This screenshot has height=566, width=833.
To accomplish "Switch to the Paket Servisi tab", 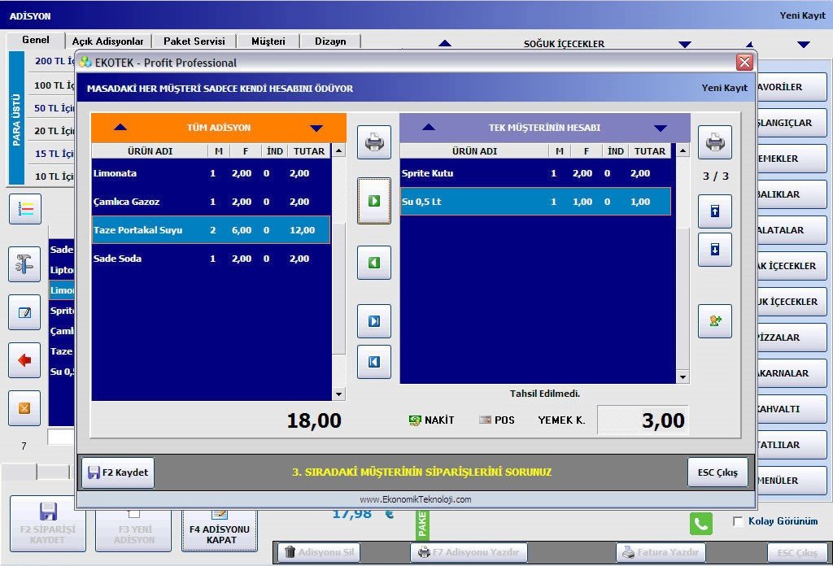I will pos(194,41).
